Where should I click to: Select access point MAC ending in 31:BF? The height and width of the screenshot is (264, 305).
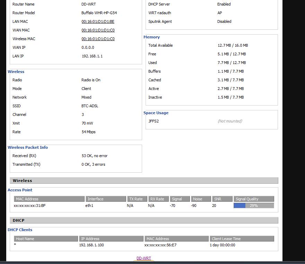(x=30, y=206)
